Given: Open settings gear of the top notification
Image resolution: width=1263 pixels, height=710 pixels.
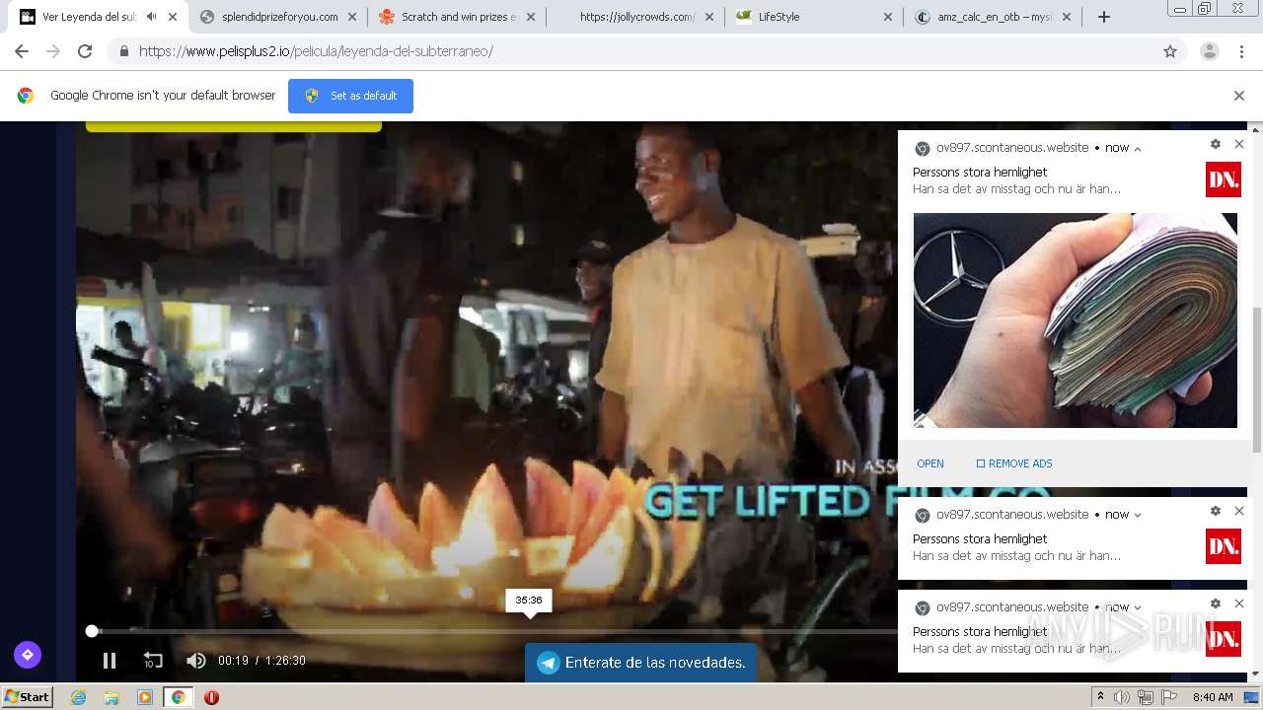Looking at the screenshot, I should 1216,144.
